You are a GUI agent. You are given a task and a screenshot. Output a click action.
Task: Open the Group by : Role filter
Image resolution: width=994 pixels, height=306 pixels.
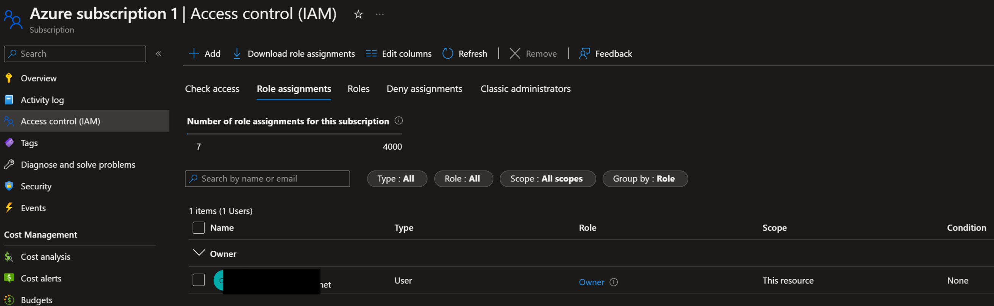[x=645, y=179]
